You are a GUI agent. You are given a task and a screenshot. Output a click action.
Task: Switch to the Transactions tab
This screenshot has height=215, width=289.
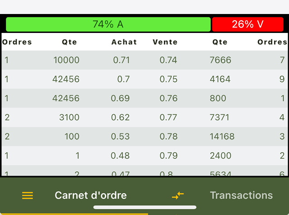click(241, 195)
